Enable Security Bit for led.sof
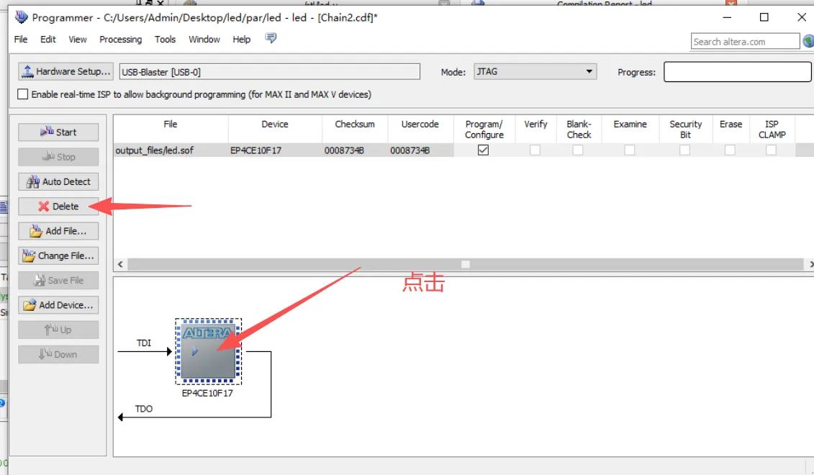 pyautogui.click(x=684, y=150)
